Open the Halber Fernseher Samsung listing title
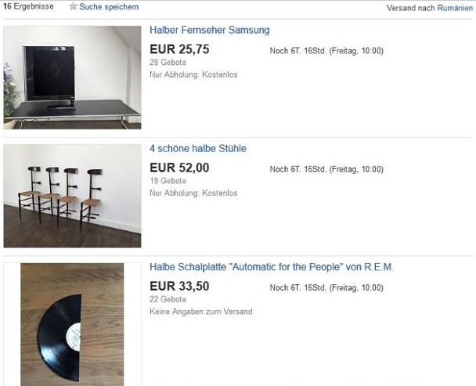476x386 pixels. [x=210, y=30]
